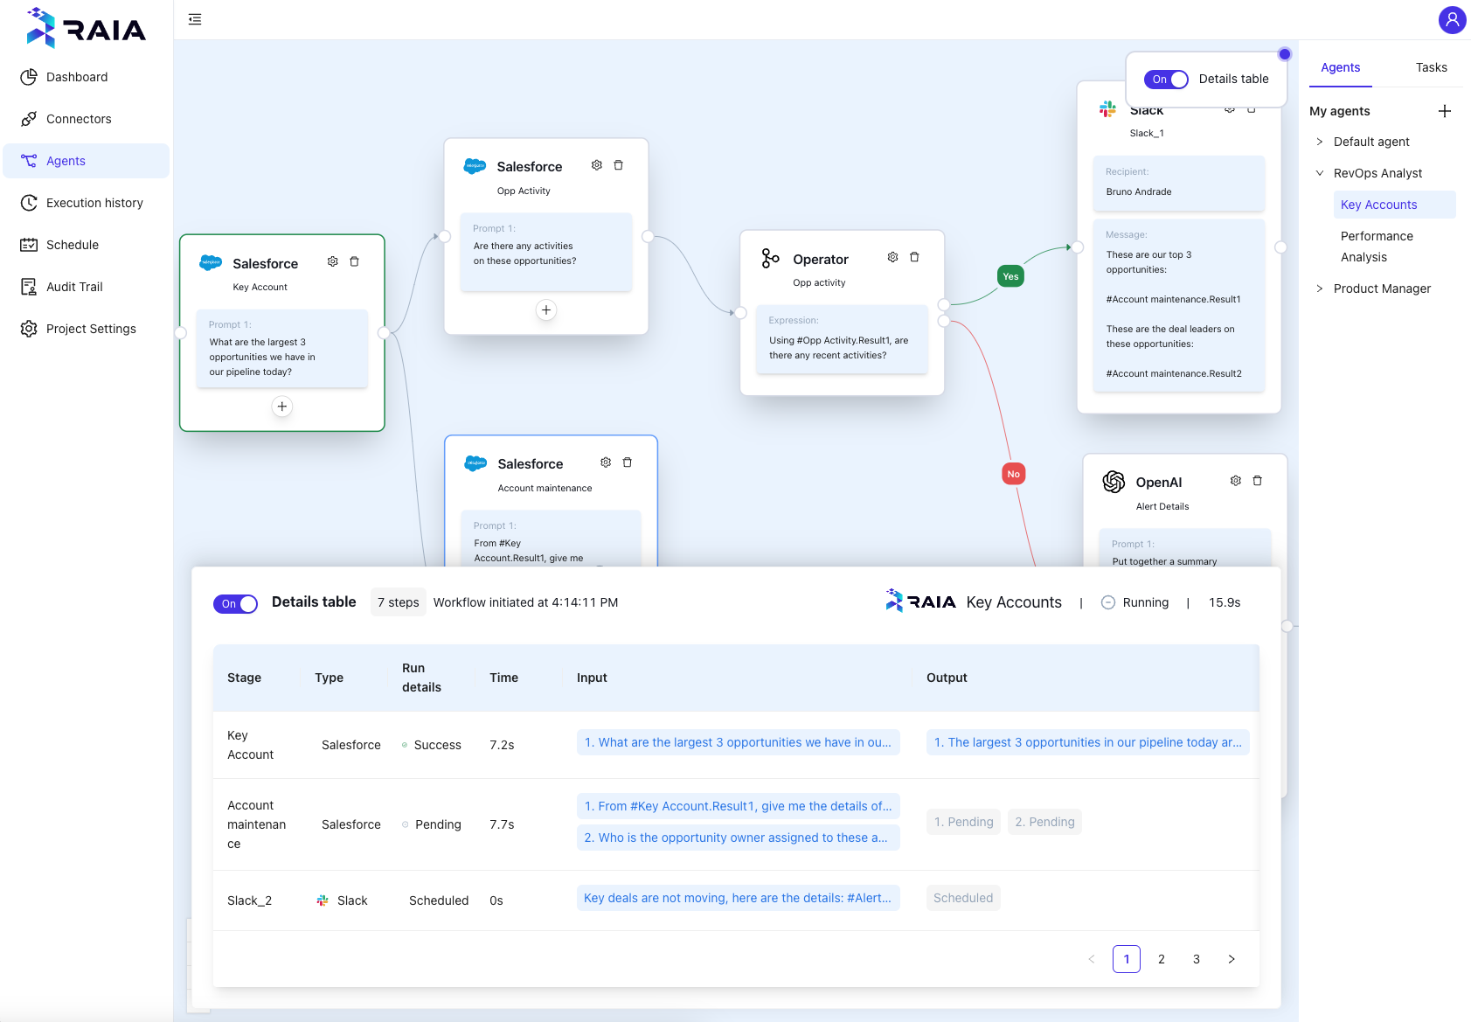Click the Slack Recipient field Bruno Andrade
Image resolution: width=1471 pixels, height=1022 pixels.
click(x=1179, y=183)
